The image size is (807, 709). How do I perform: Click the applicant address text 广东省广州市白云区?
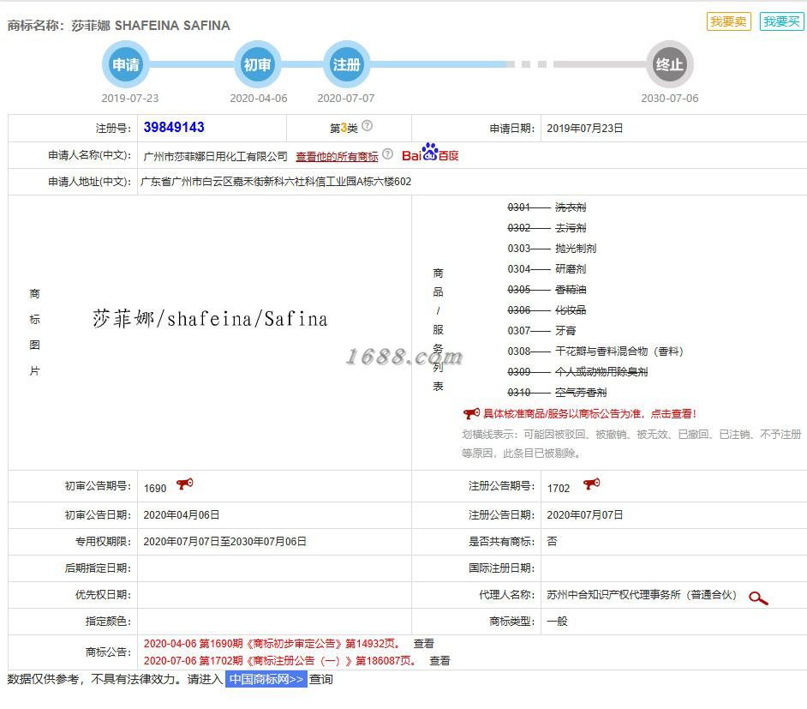click(276, 181)
